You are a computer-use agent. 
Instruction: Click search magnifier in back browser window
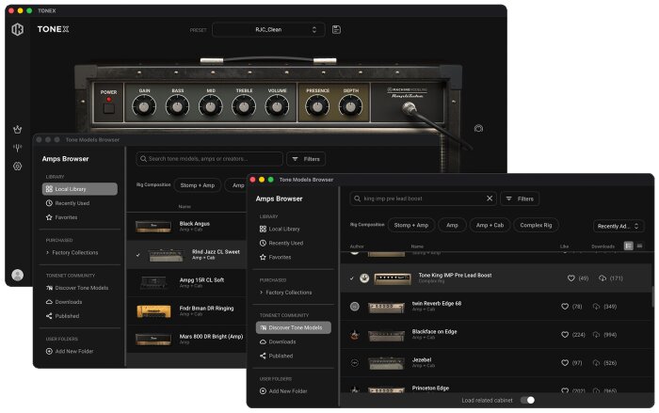point(143,159)
